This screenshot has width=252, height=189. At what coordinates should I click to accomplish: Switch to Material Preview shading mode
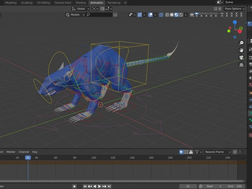tap(176, 15)
